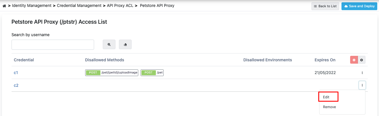The height and width of the screenshot is (116, 379).
Task: Open the three-dot menu for c1
Action: (x=362, y=73)
